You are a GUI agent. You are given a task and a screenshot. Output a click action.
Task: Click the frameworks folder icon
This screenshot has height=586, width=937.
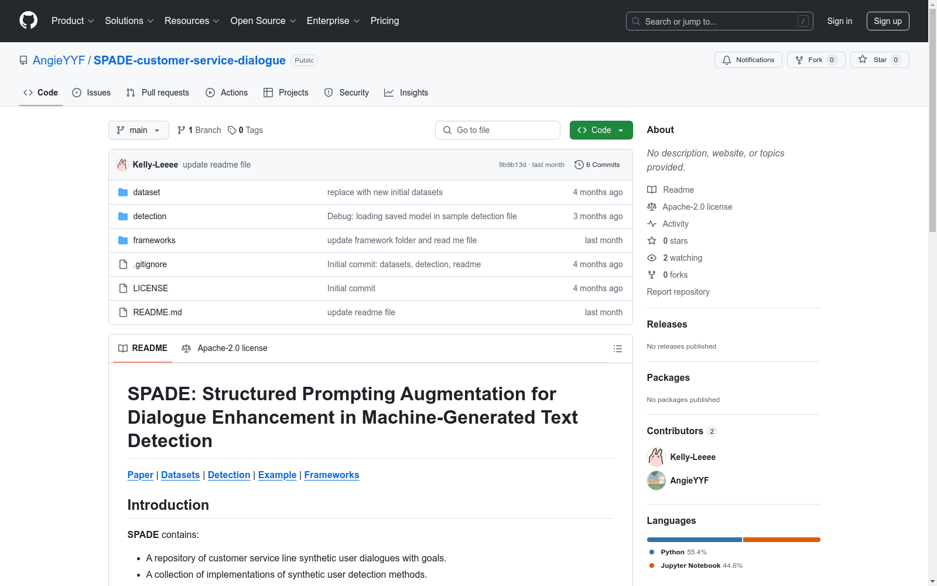coord(123,240)
